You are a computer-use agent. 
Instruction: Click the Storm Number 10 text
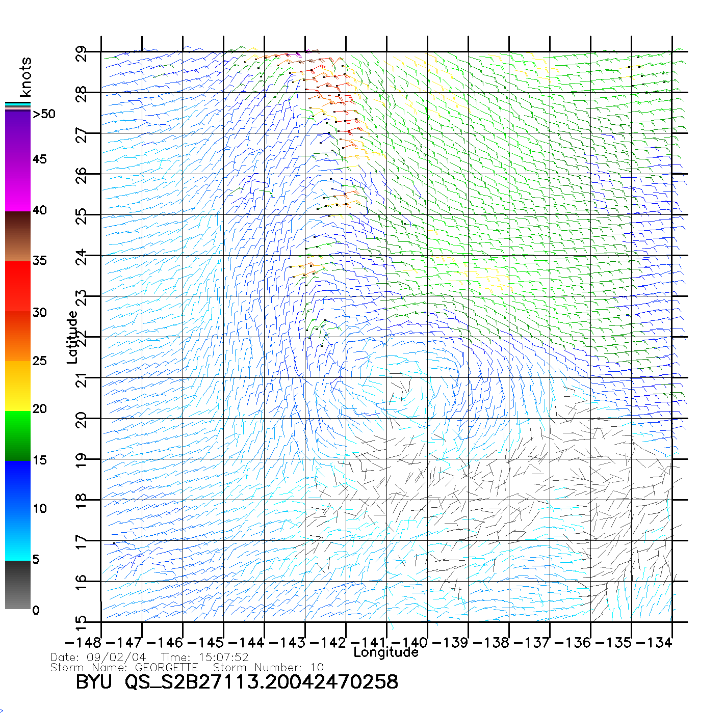point(268,667)
